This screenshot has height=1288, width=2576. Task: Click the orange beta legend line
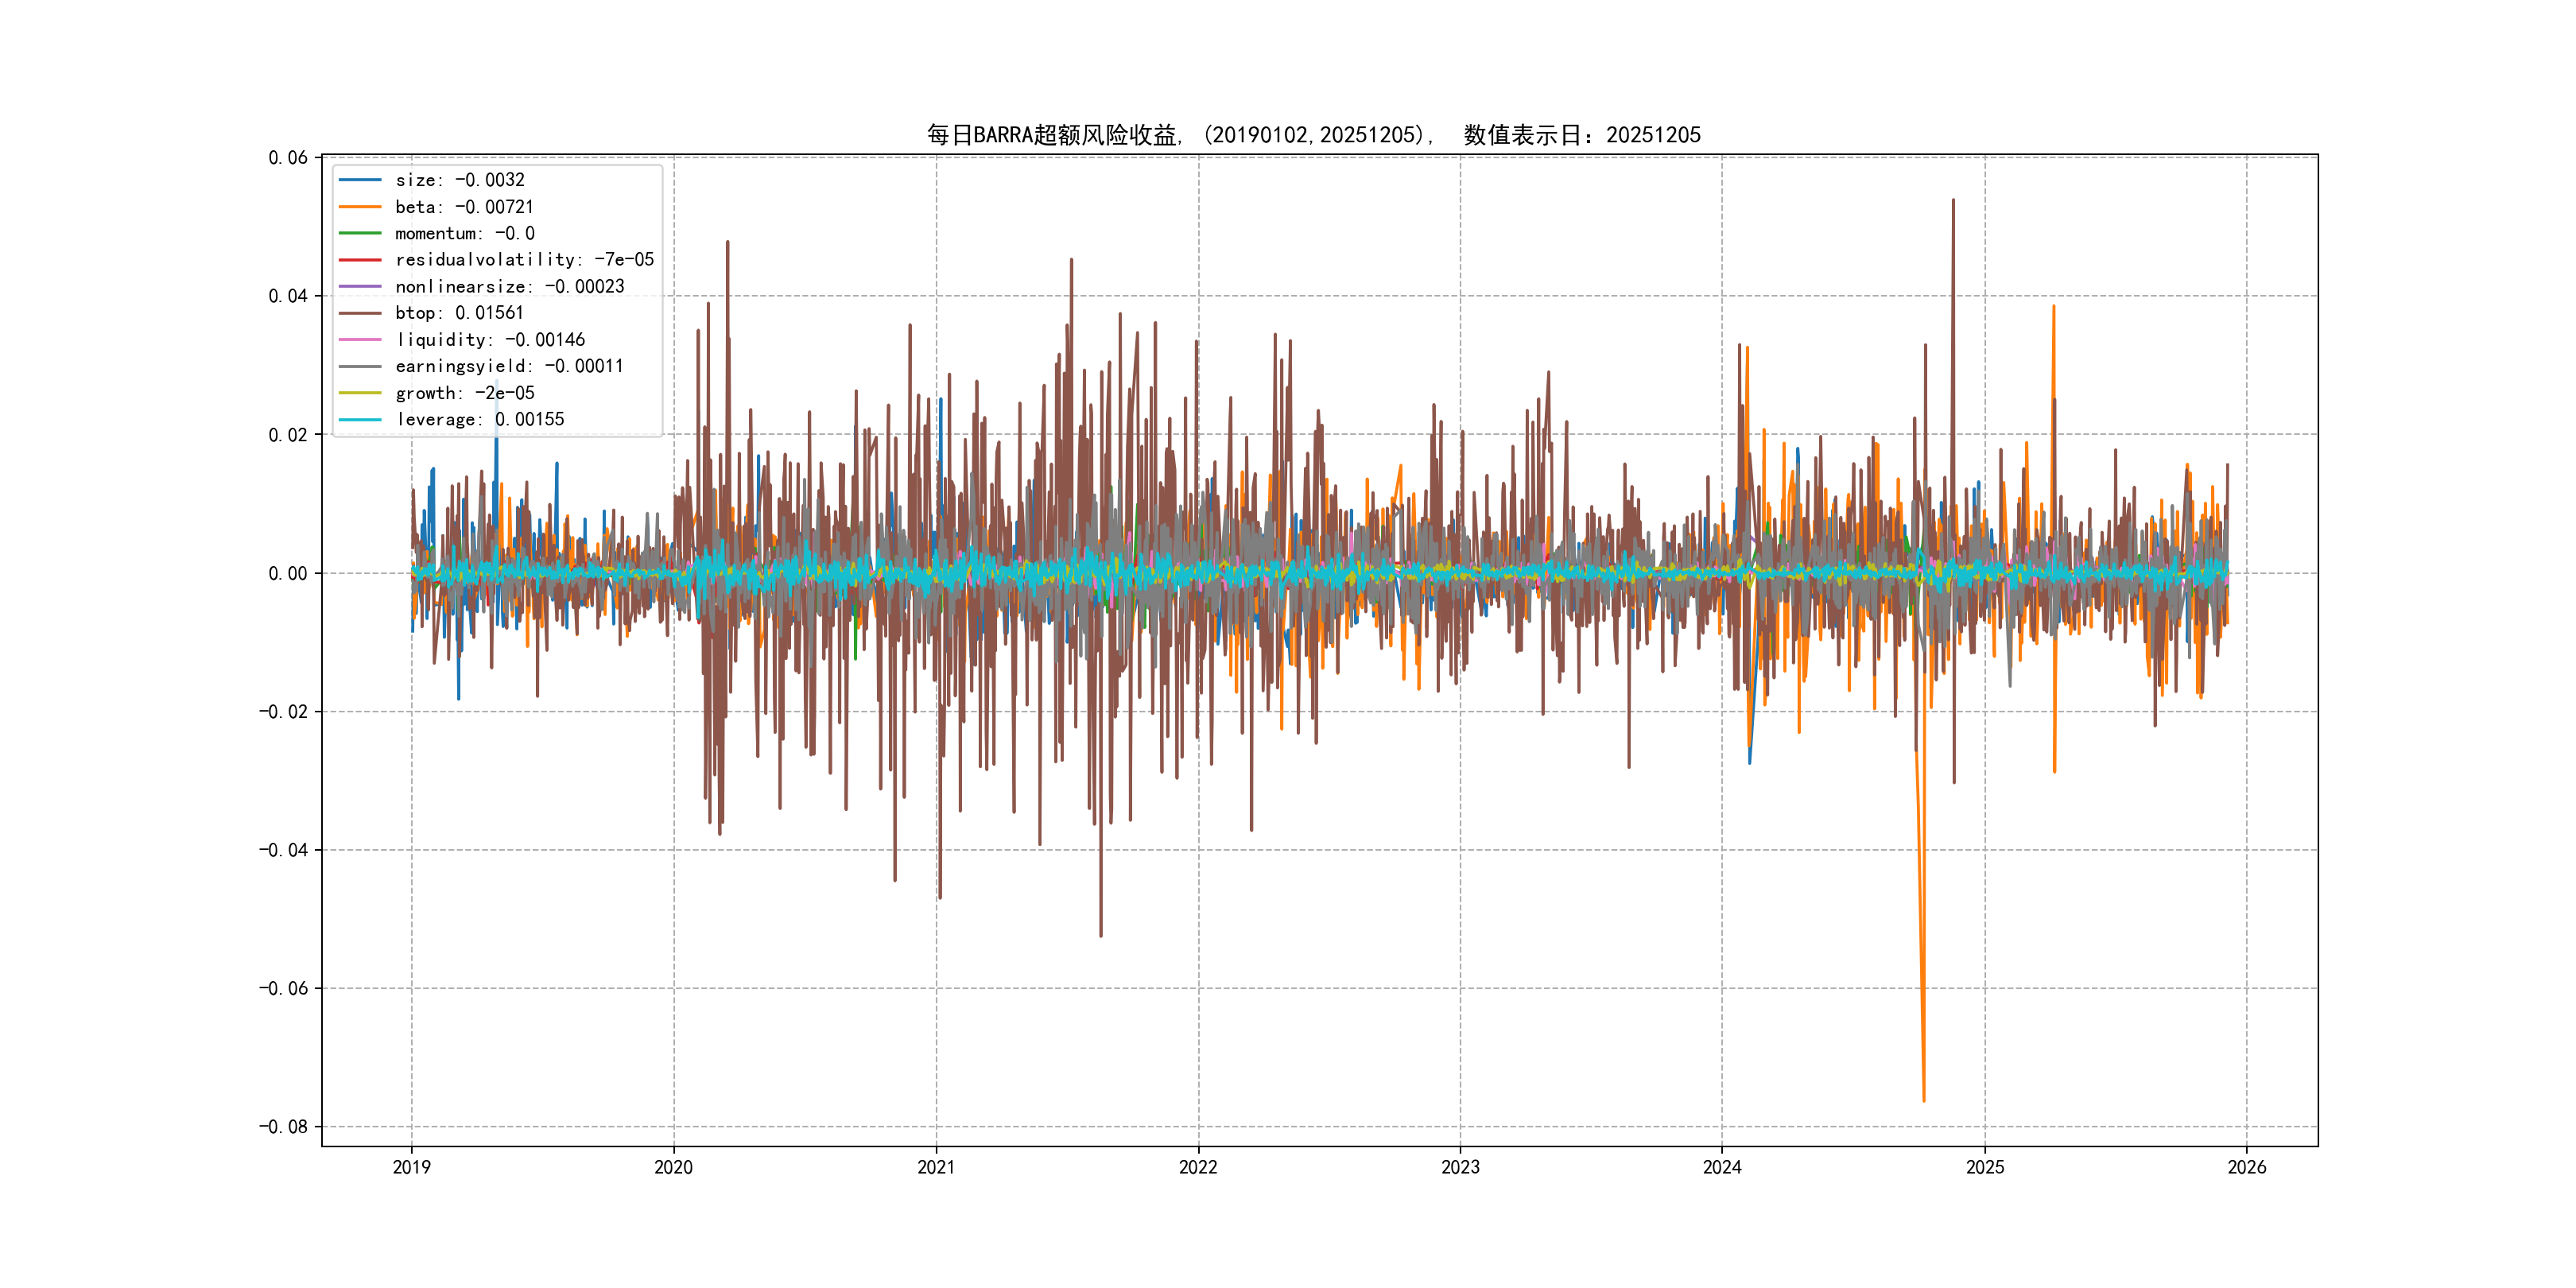(360, 207)
